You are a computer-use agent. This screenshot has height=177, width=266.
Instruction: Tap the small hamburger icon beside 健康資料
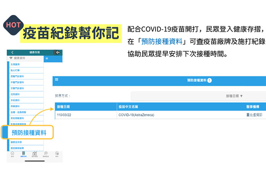tap(47, 58)
